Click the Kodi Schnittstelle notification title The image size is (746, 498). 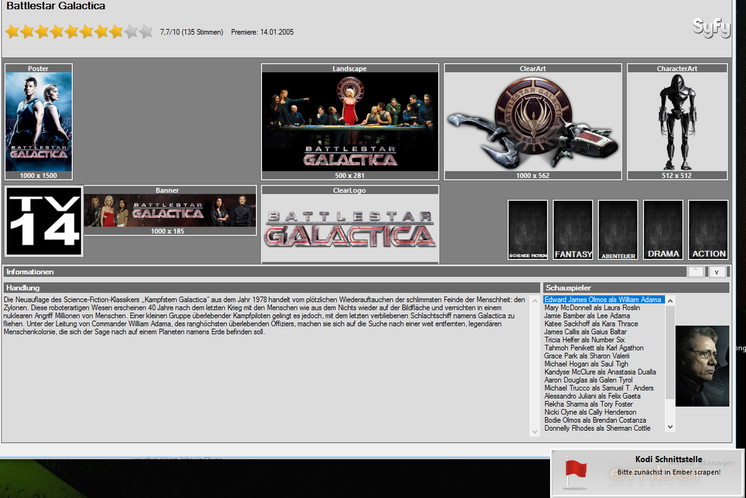pyautogui.click(x=669, y=460)
